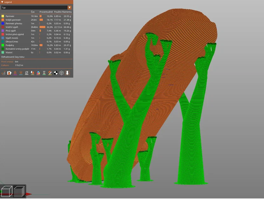The height and width of the screenshot is (199, 264).
Task: Toggle the shells cube icon
Action: tap(62, 73)
